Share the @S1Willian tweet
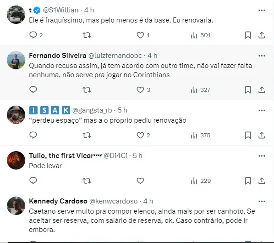Viewport: 274px width, 243px height. pyautogui.click(x=262, y=35)
